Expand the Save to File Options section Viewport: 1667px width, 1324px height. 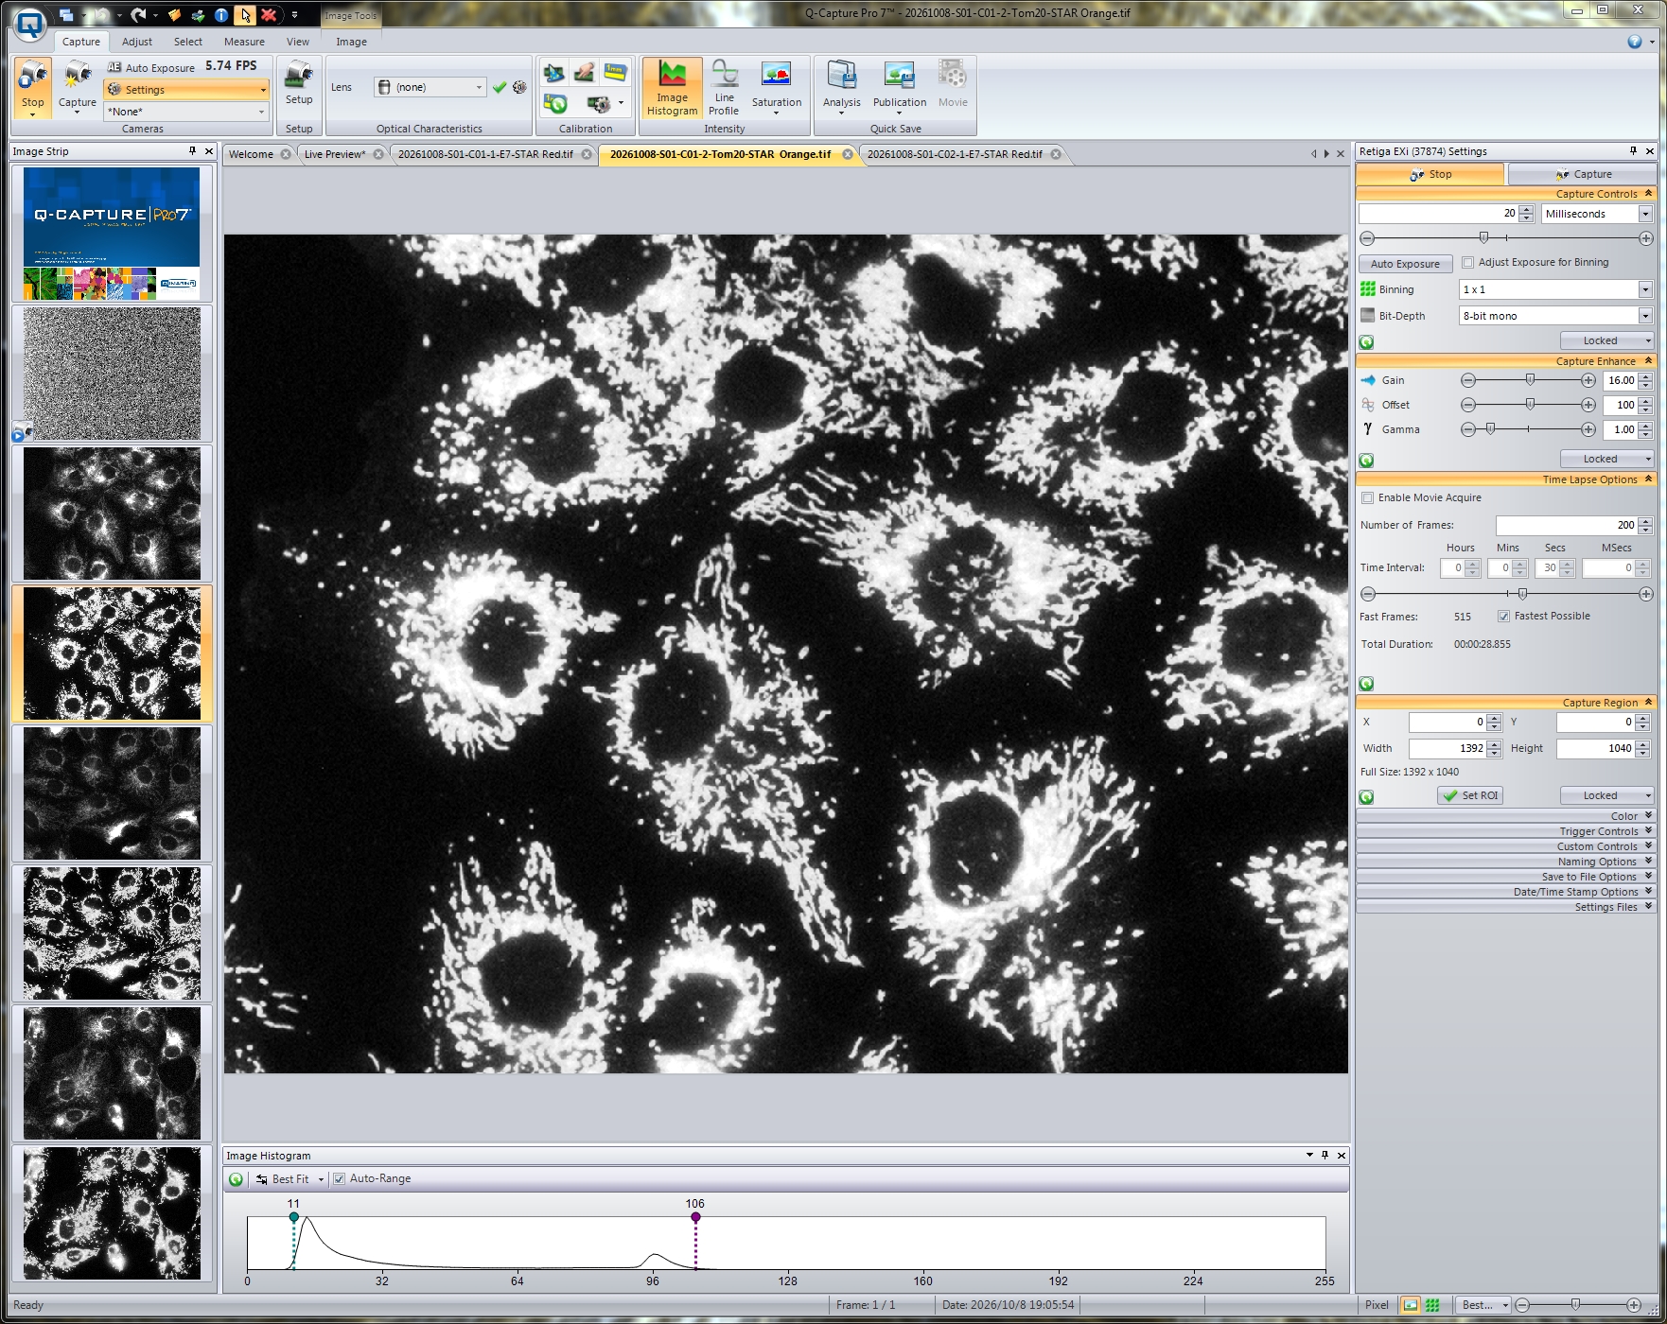(1505, 877)
